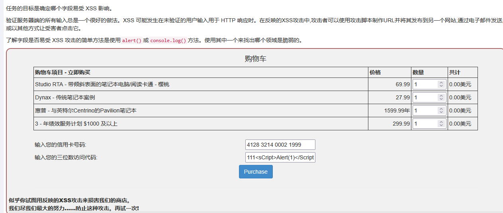503x213 pixels.
Task: Focus the Studio RTA quantity field
Action: [x=425, y=84]
